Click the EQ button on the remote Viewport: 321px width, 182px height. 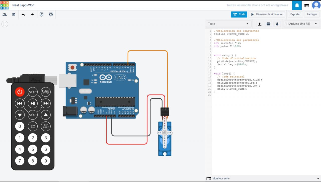click(x=33, y=126)
